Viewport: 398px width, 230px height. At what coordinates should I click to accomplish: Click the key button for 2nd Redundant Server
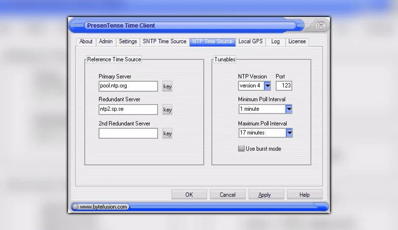click(x=167, y=134)
